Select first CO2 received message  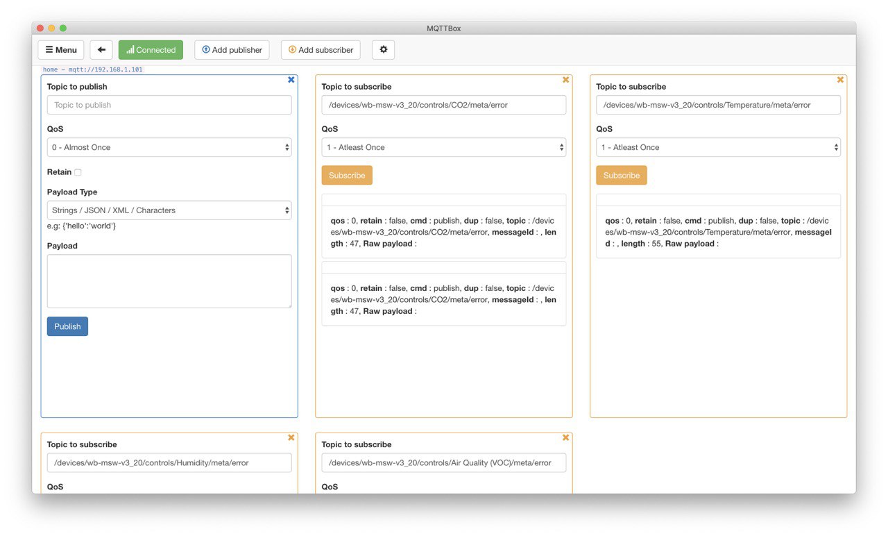(x=444, y=226)
